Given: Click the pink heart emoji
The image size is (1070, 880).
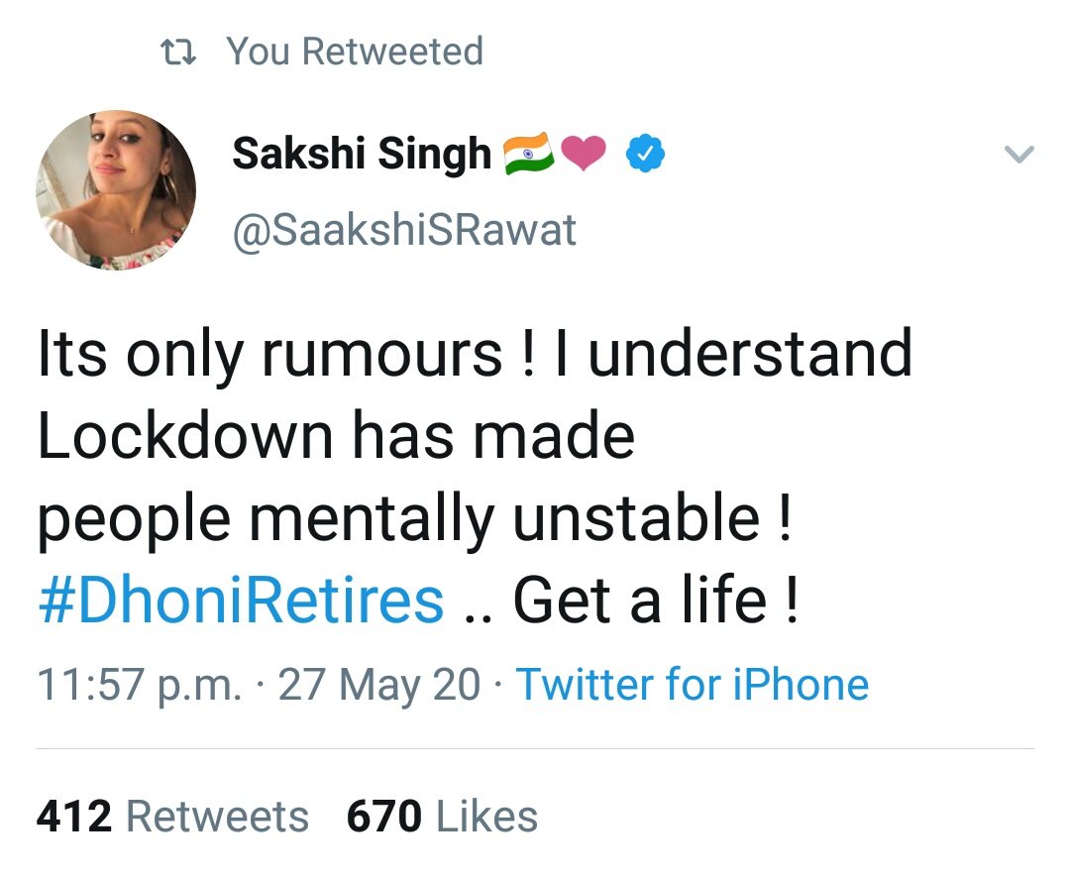Looking at the screenshot, I should pyautogui.click(x=585, y=154).
